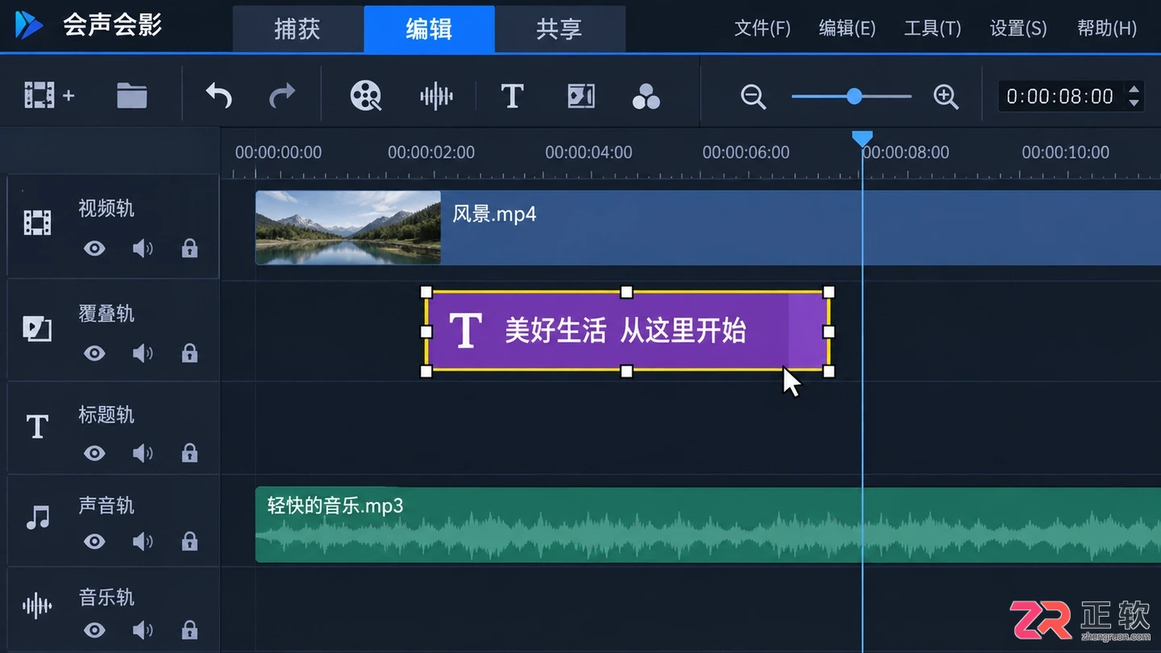1161x653 pixels.
Task: Click the left-middle handle of title clip
Action: pos(427,331)
